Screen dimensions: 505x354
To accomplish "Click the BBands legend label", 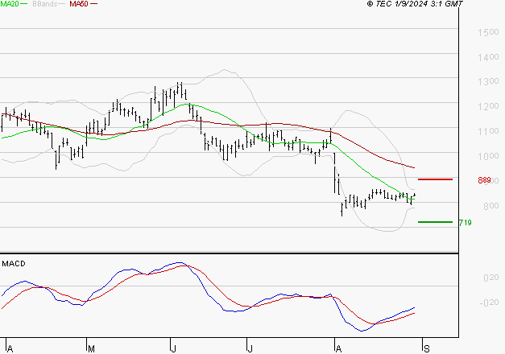I will tap(45, 4).
